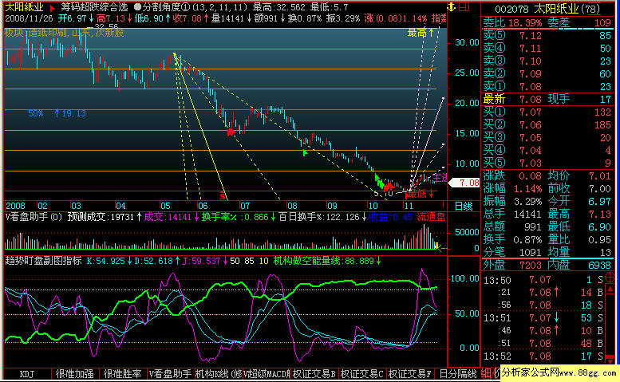Click the green flag marker at October low
The image size is (620, 382).
coord(379,182)
